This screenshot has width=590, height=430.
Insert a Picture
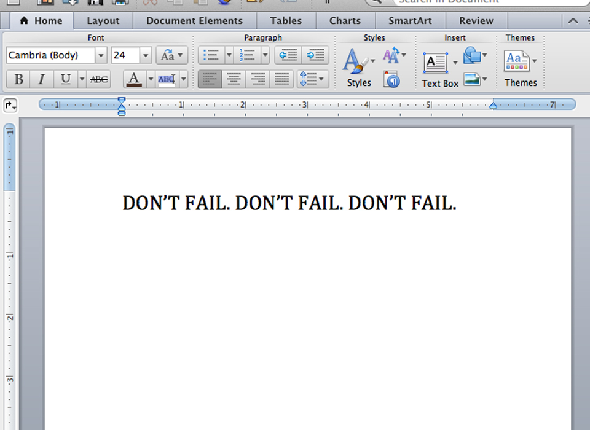pos(475,79)
